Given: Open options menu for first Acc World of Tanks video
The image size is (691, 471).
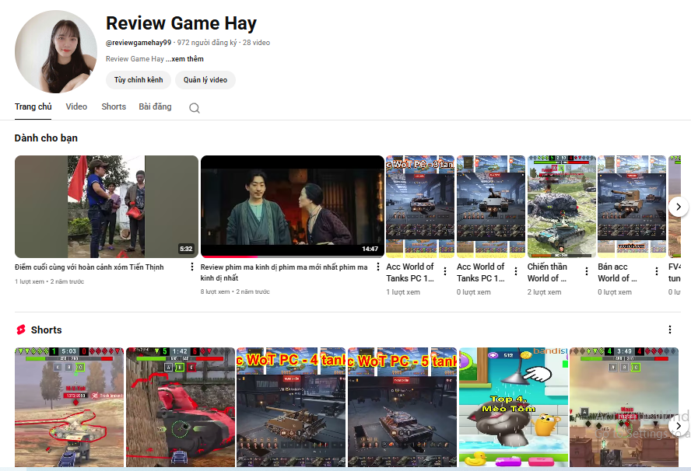Looking at the screenshot, I should tap(445, 272).
